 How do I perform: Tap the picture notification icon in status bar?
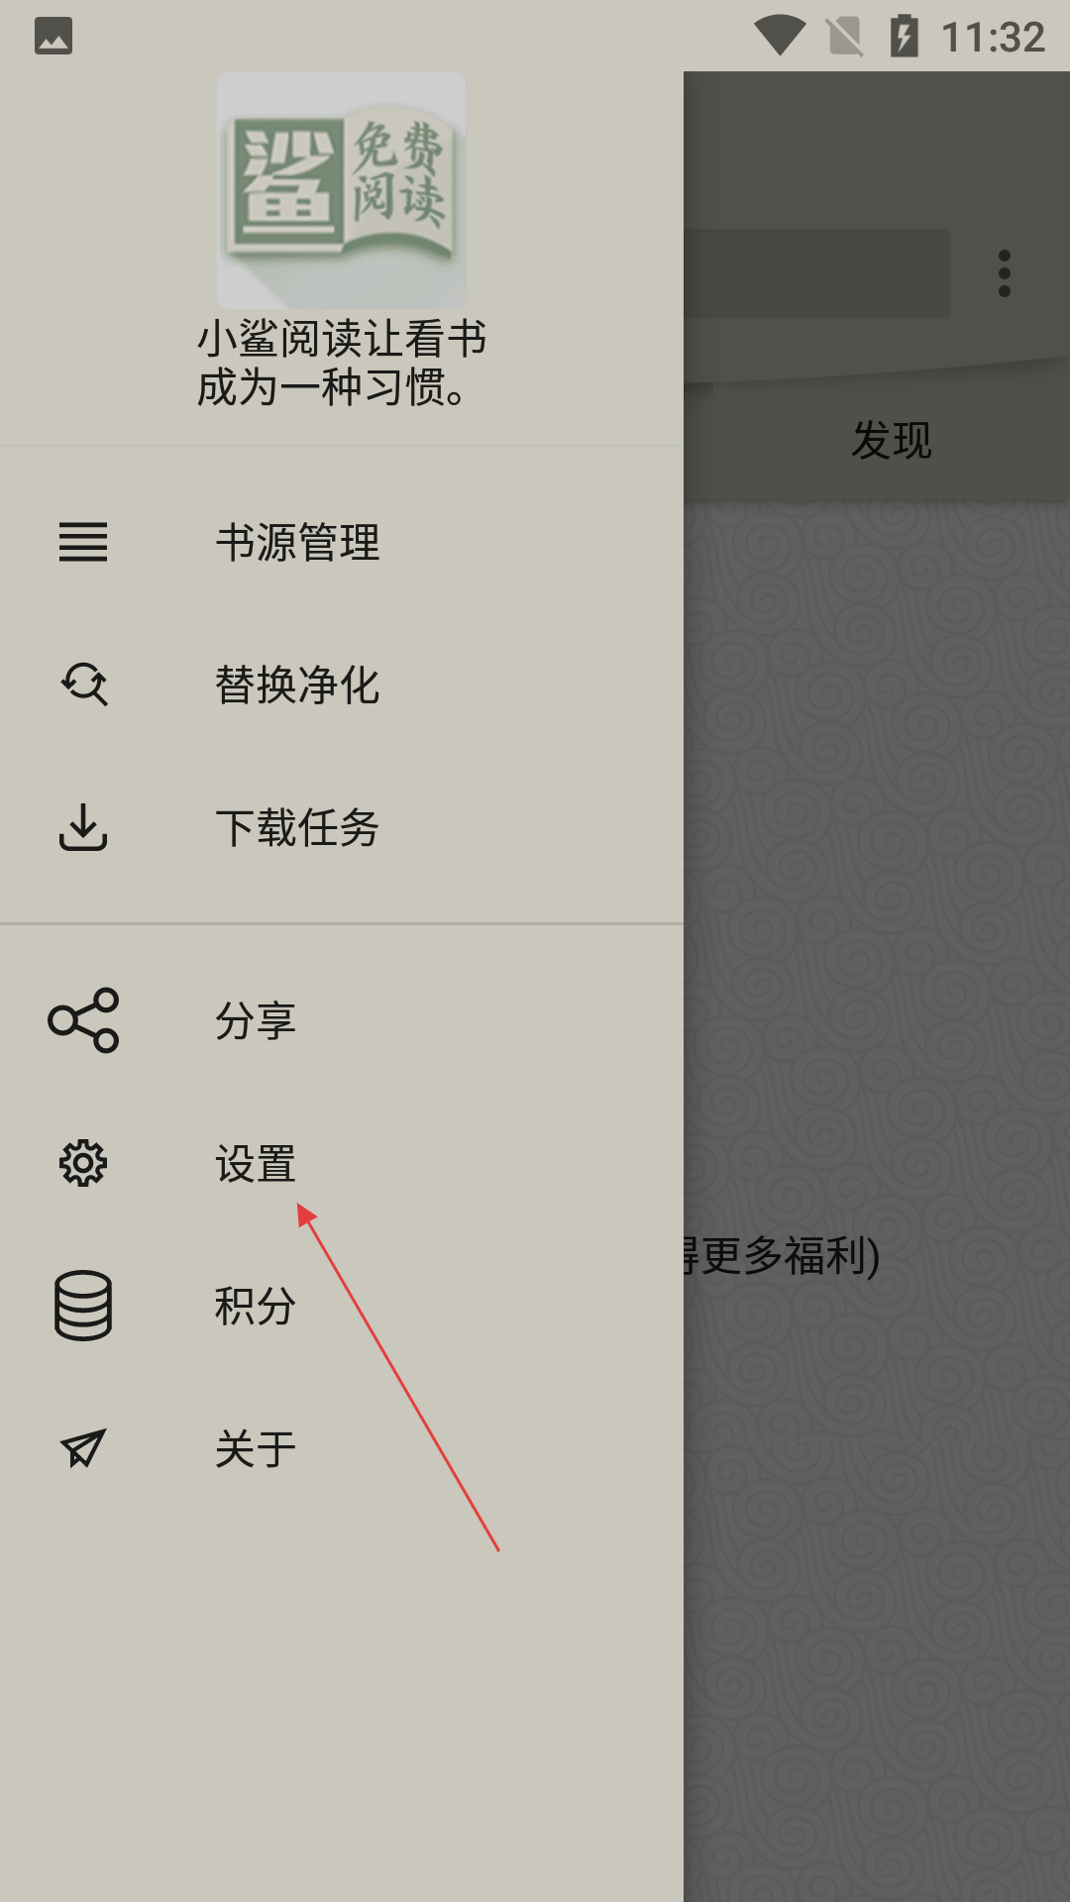[53, 36]
